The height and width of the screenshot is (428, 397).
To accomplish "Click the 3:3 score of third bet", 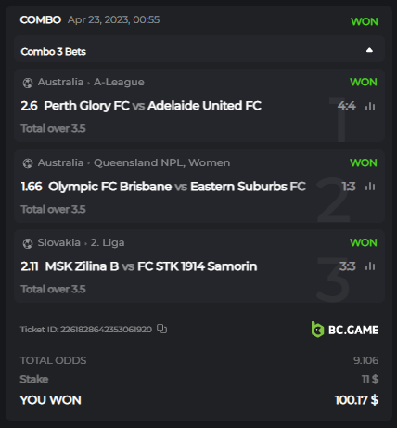I will click(348, 266).
